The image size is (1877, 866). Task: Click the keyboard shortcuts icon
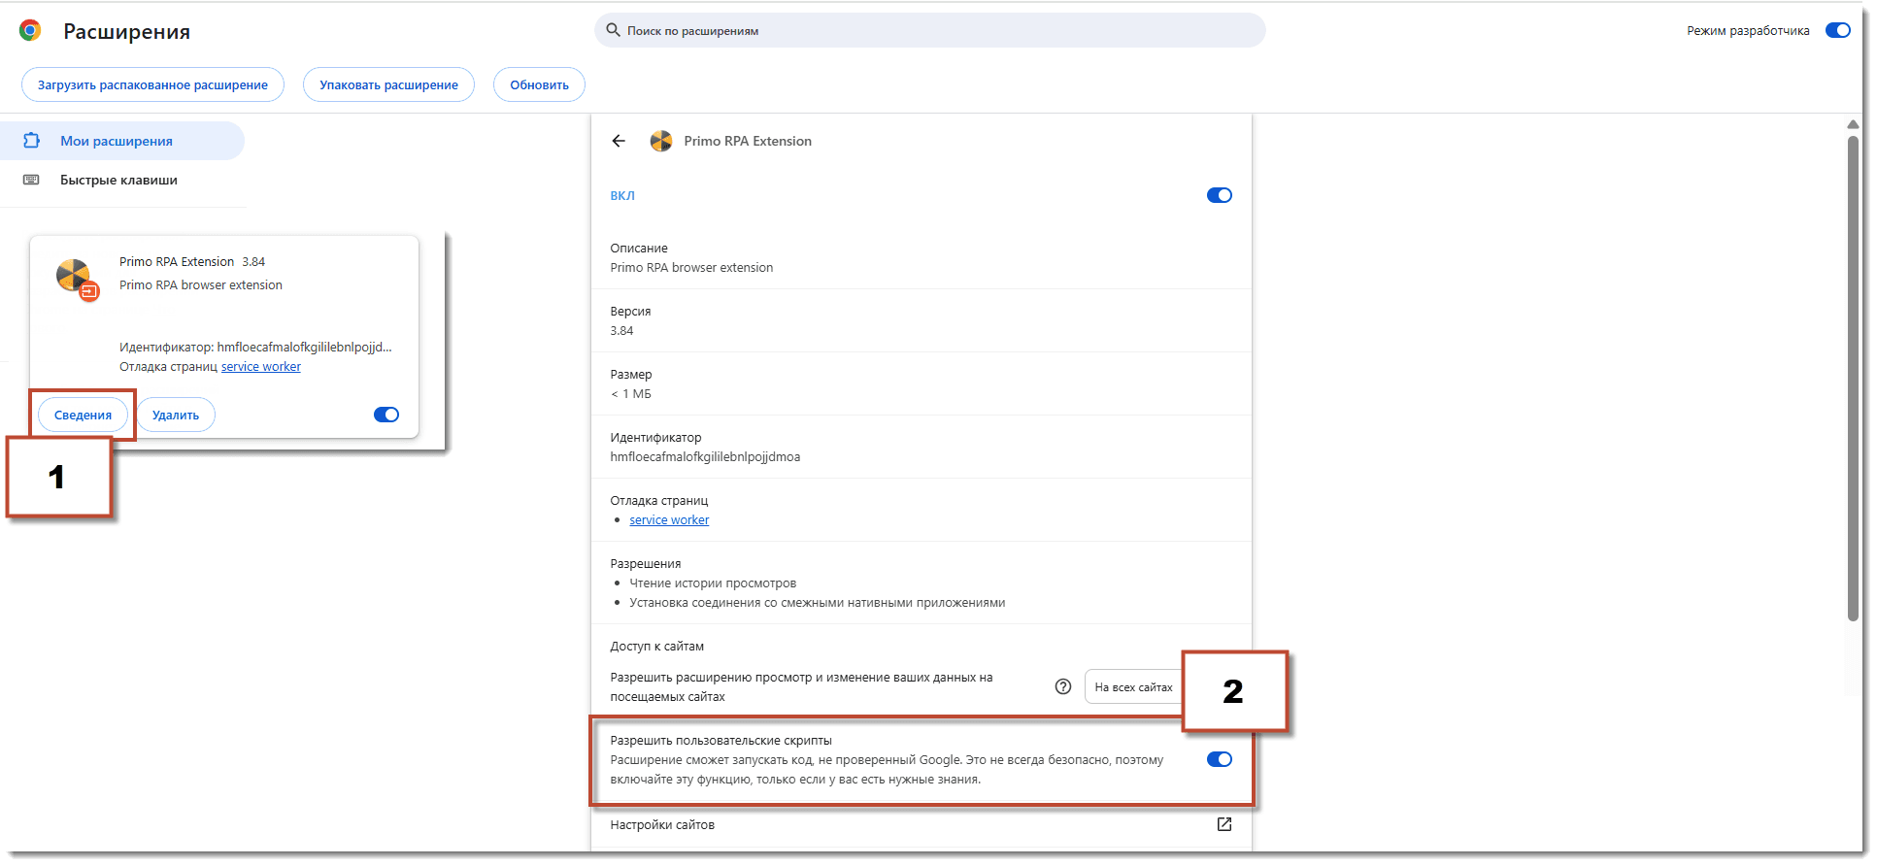point(31,180)
